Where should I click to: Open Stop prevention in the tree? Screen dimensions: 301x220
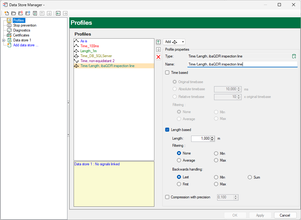(x=25, y=25)
